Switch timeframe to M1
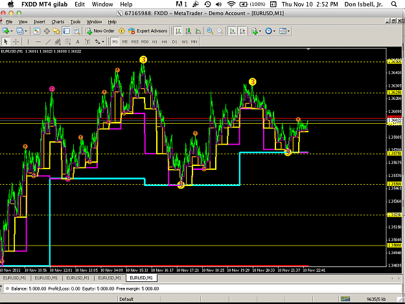 click(115, 41)
